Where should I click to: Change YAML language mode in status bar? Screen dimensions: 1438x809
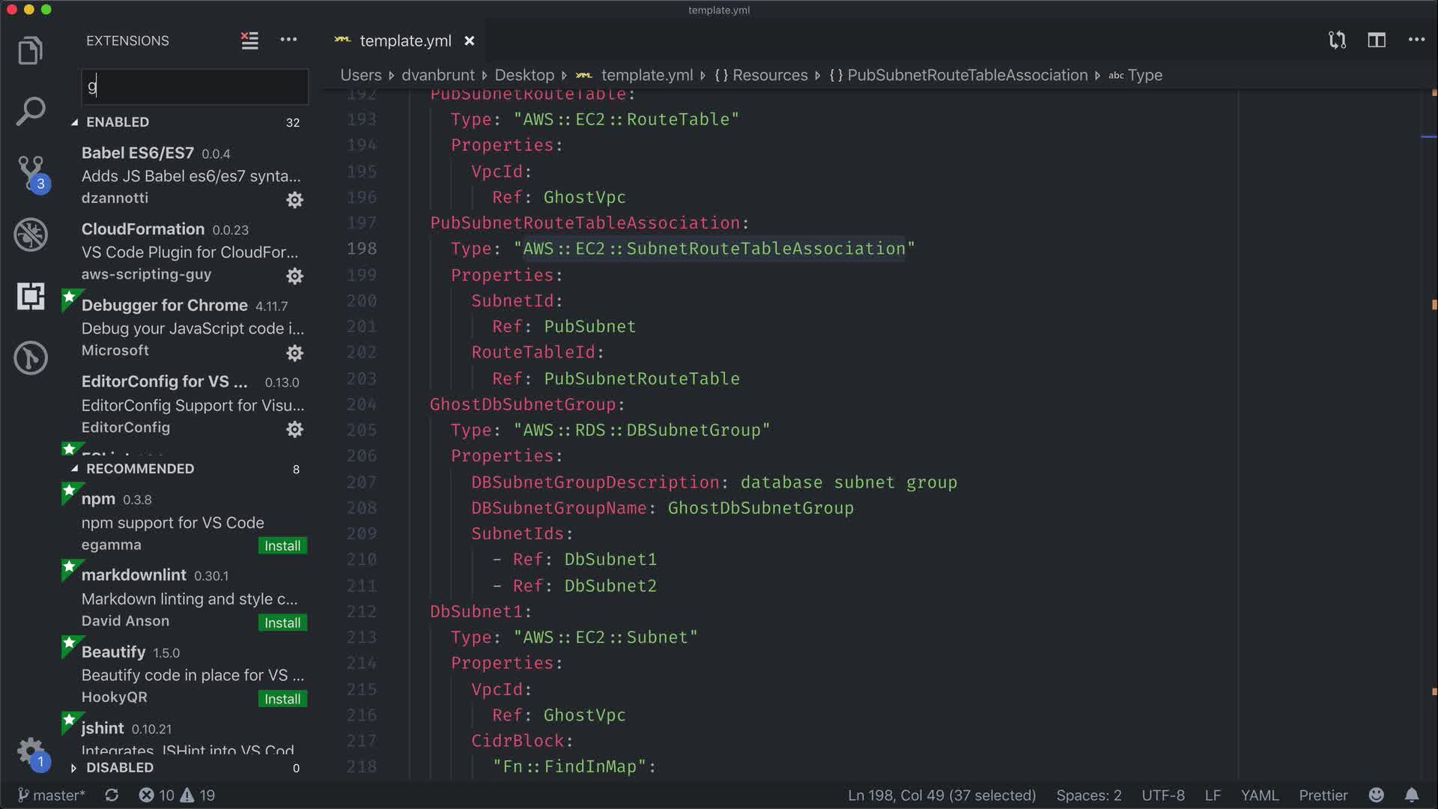coord(1259,795)
